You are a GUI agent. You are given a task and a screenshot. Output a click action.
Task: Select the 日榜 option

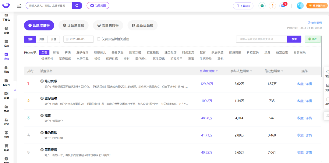(x=30, y=39)
